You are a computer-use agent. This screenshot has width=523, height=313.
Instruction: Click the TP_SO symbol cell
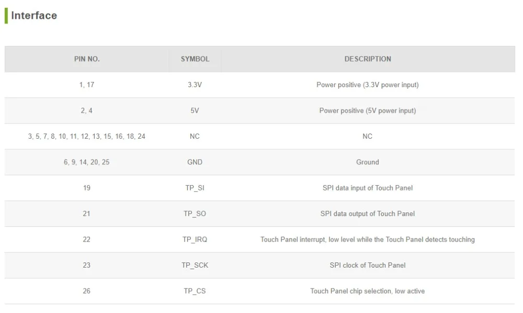(x=195, y=213)
